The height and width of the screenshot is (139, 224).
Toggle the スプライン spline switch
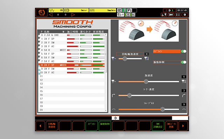183,51
